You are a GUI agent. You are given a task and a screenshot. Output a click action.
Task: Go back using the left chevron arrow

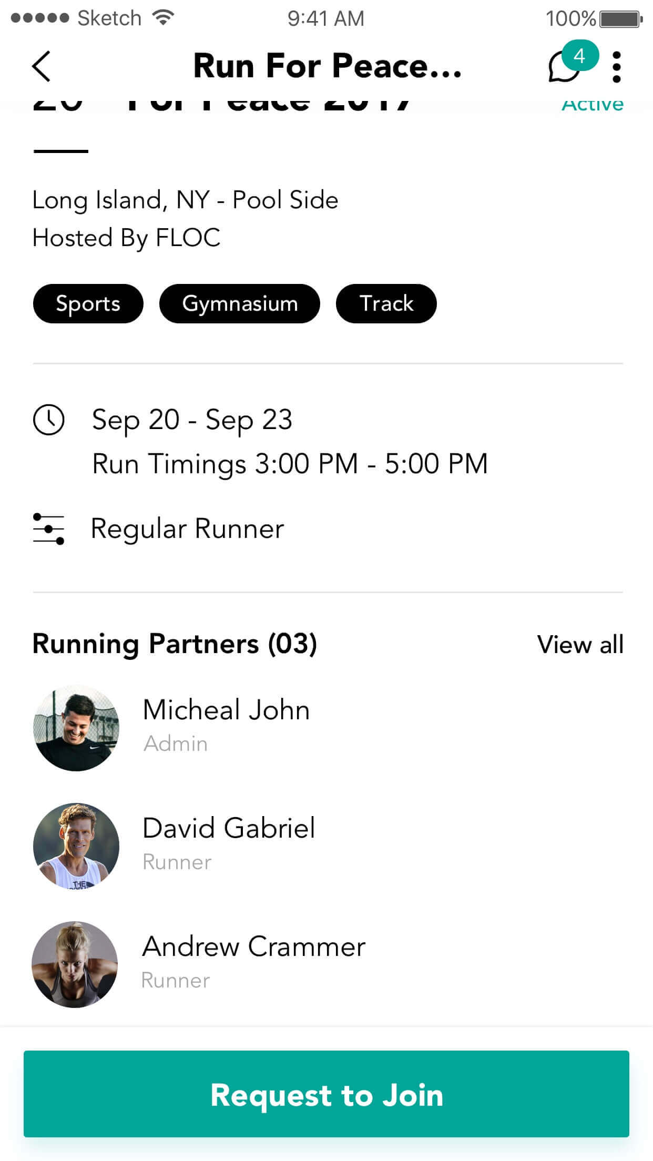(x=41, y=66)
